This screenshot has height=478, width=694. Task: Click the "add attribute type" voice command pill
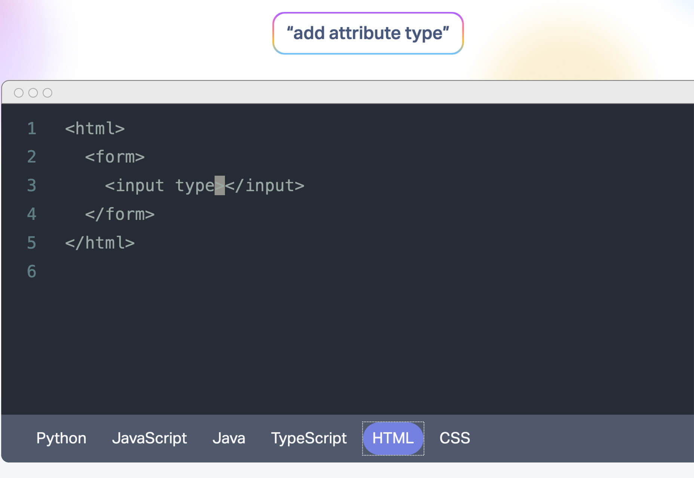click(368, 33)
